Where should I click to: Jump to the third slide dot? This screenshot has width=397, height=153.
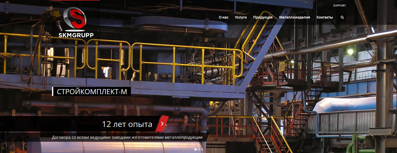tap(202, 149)
